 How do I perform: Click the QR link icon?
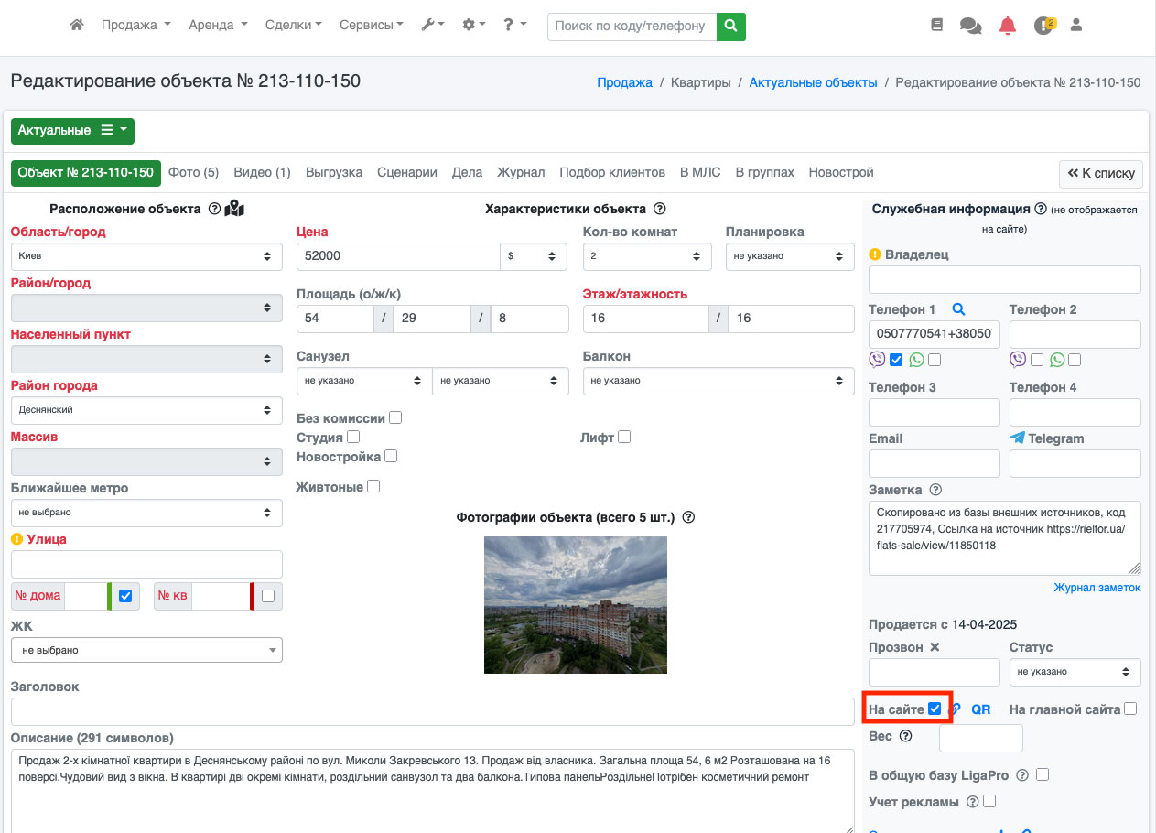[980, 709]
